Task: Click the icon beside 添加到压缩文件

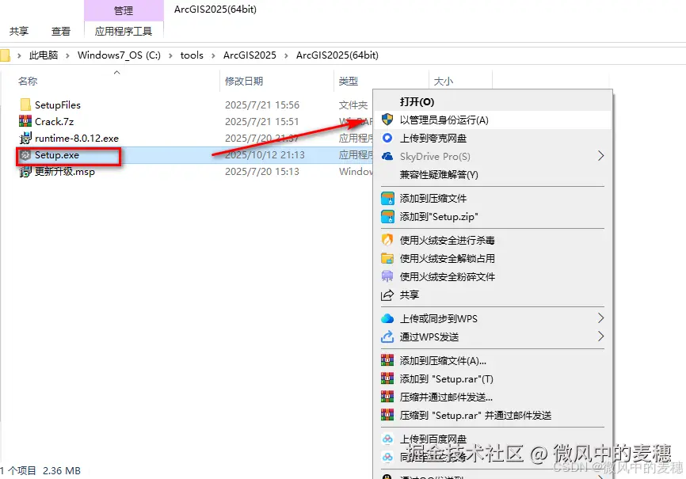Action: pos(387,198)
